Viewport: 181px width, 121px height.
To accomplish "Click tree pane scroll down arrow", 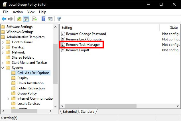I will [55, 106].
